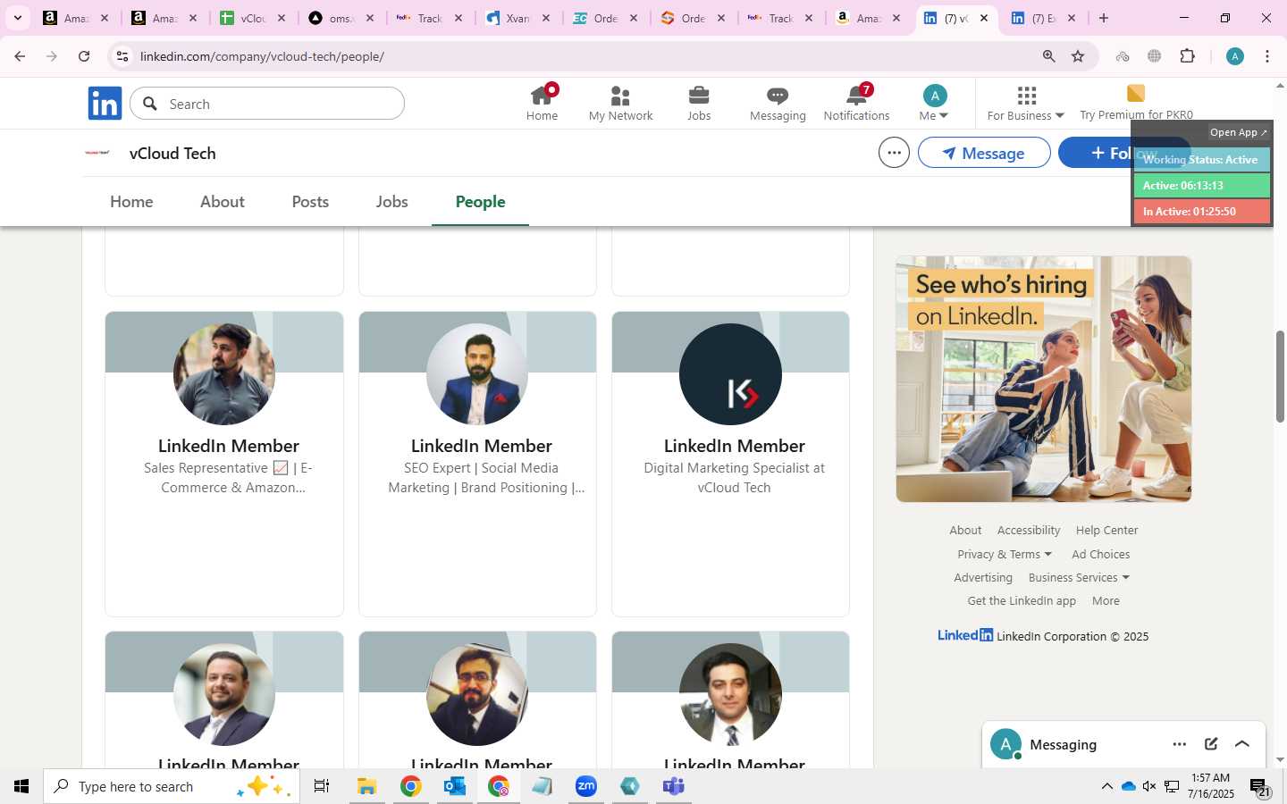Open the Accessibility footer link
Image resolution: width=1287 pixels, height=804 pixels.
click(1029, 530)
